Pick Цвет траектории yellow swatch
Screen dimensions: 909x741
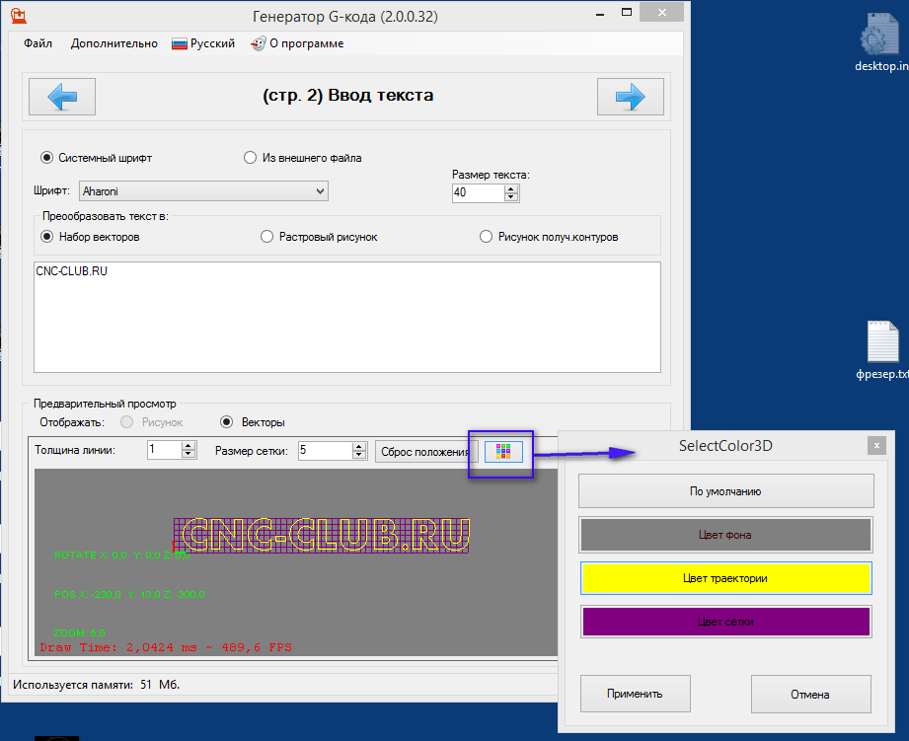pyautogui.click(x=725, y=578)
